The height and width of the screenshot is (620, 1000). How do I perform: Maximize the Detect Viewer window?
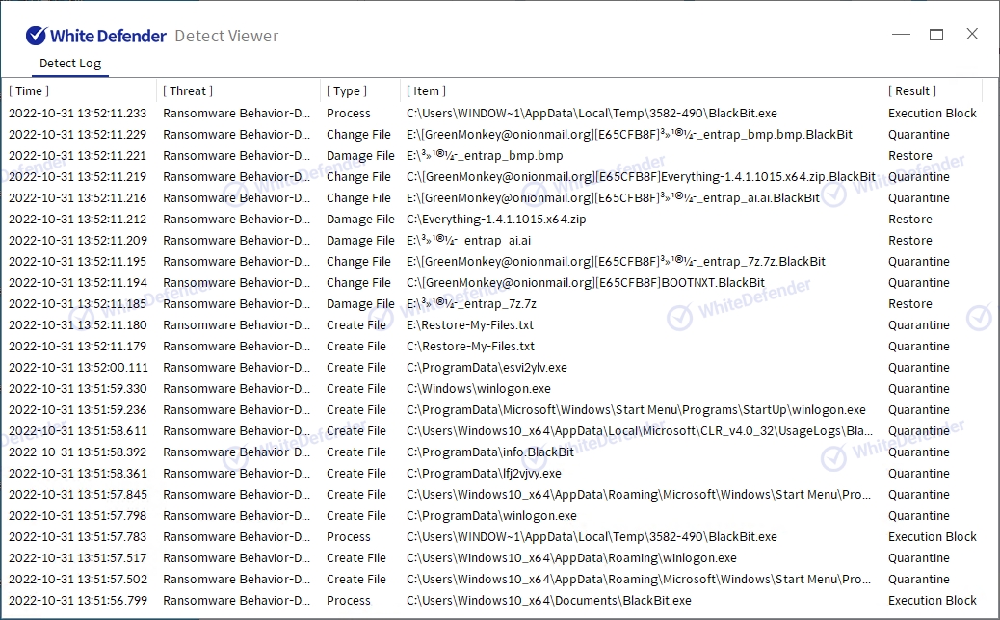click(x=936, y=35)
